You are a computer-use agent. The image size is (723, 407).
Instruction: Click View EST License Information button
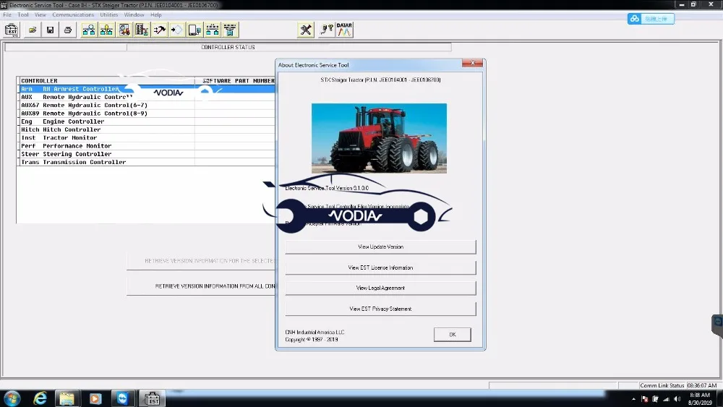tap(380, 267)
